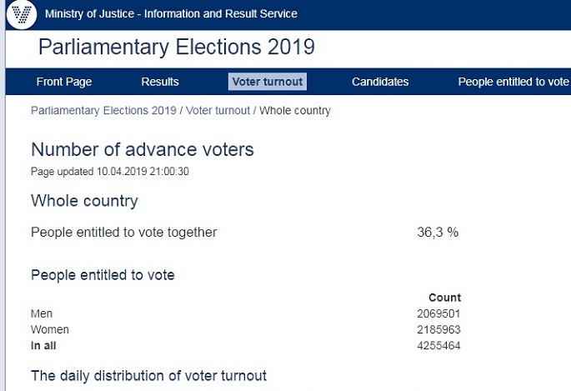Click Whole country in the breadcrumb trail
Image resolution: width=571 pixels, height=391 pixels.
pos(295,111)
